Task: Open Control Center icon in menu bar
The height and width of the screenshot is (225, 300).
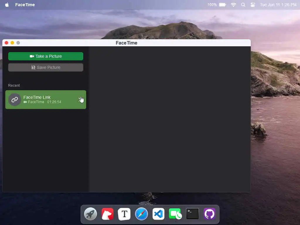Action: [x=253, y=5]
